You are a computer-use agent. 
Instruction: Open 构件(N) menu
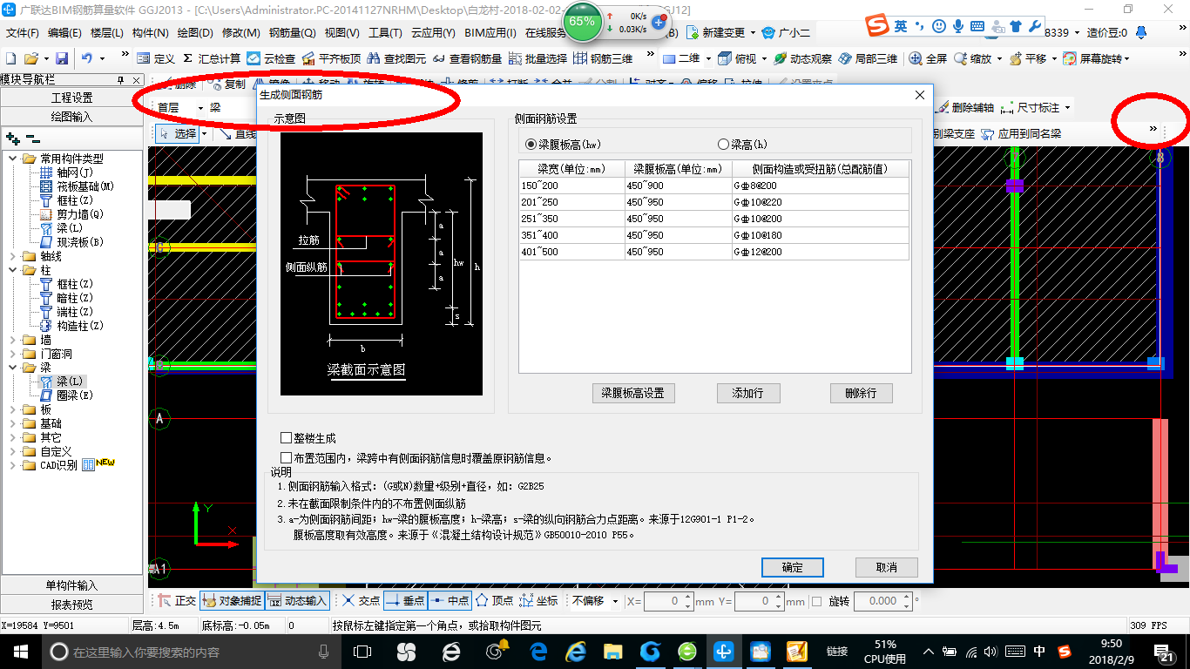[x=151, y=33]
